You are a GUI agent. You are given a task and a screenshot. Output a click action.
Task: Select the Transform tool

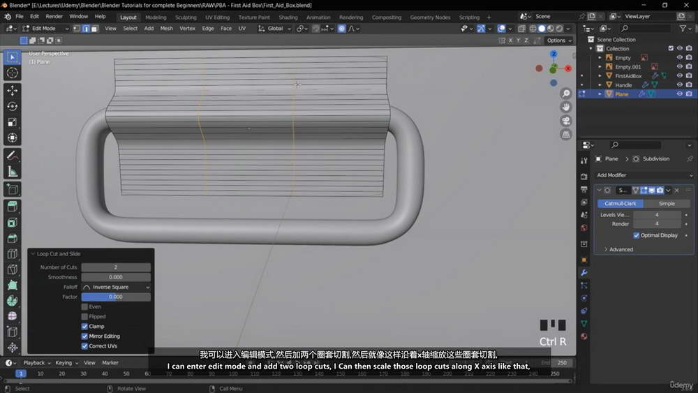point(12,138)
